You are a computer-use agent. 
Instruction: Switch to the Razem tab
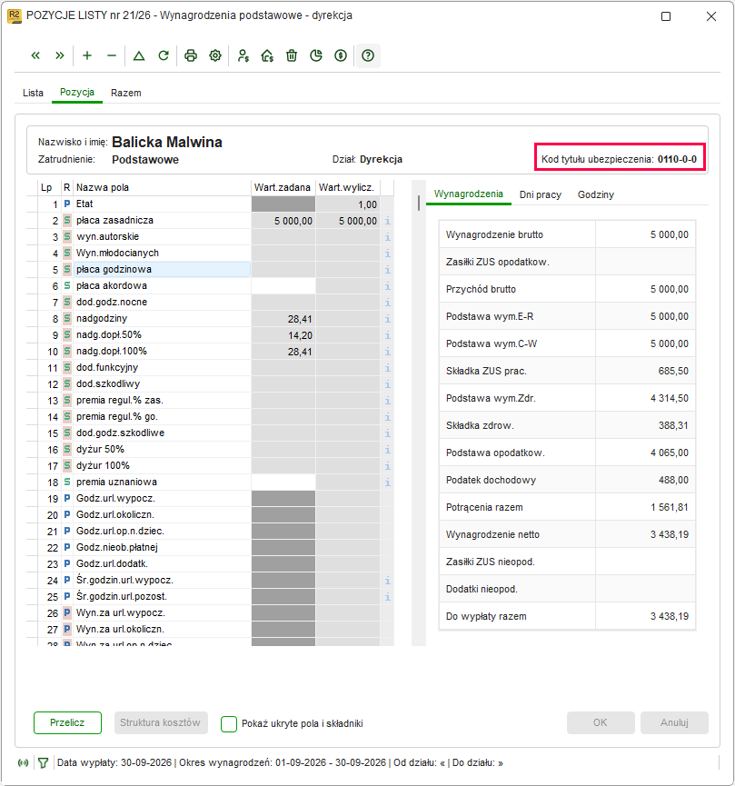coord(126,93)
